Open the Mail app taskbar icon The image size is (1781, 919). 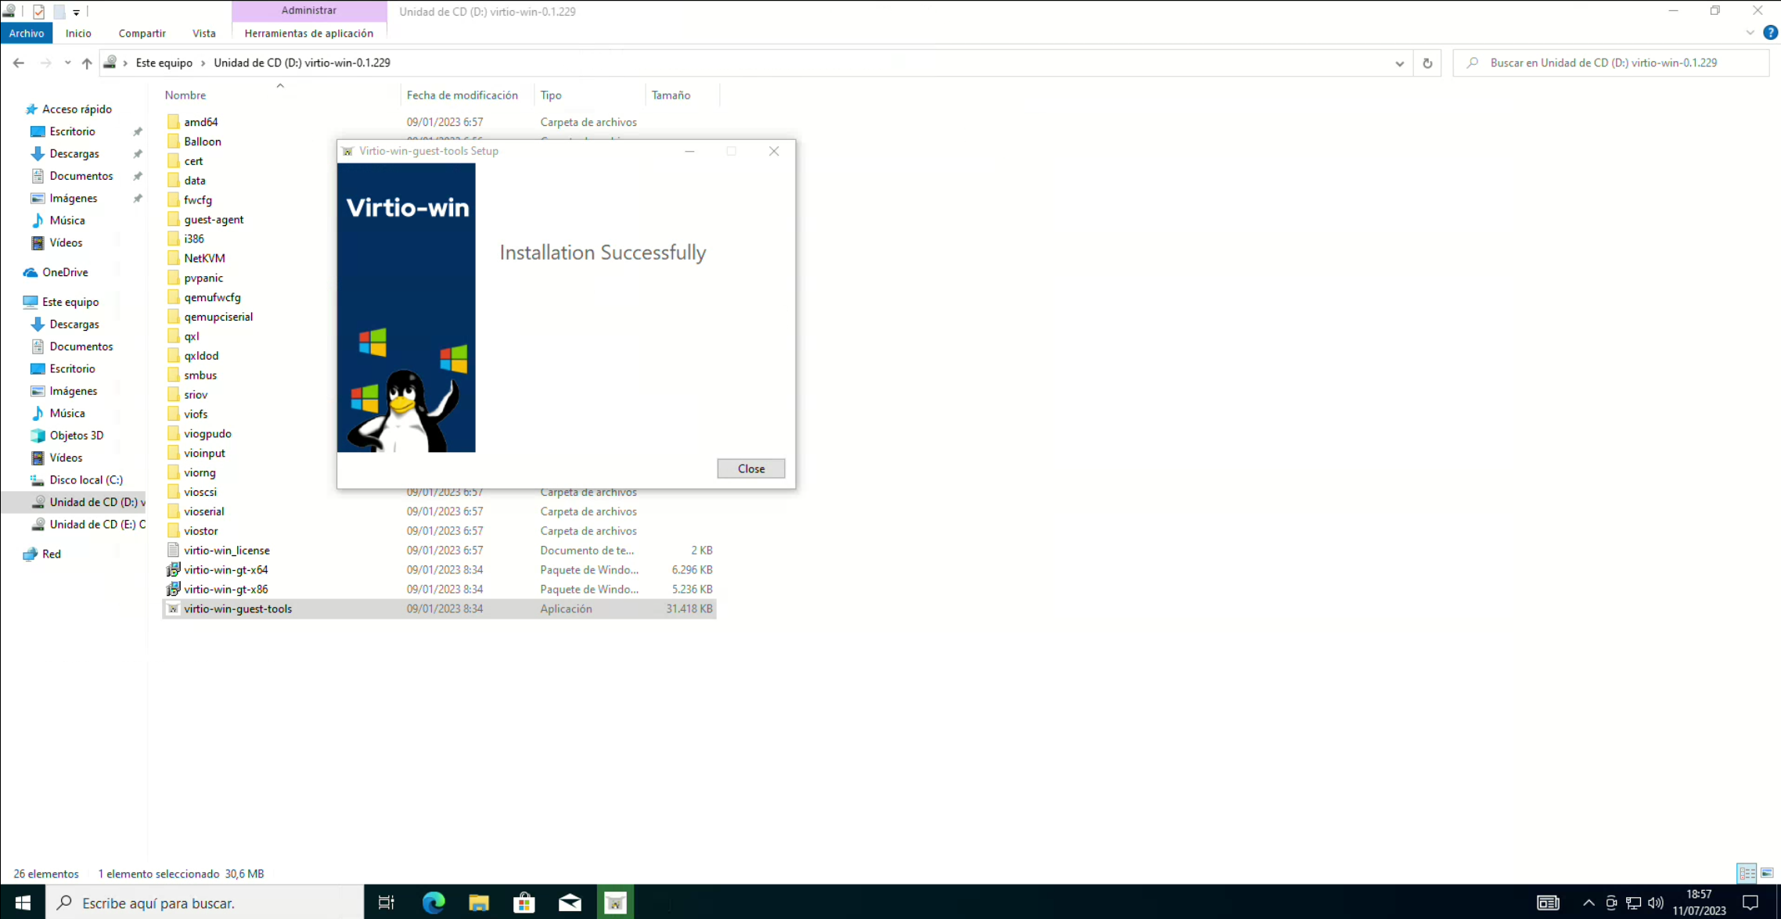(x=570, y=903)
